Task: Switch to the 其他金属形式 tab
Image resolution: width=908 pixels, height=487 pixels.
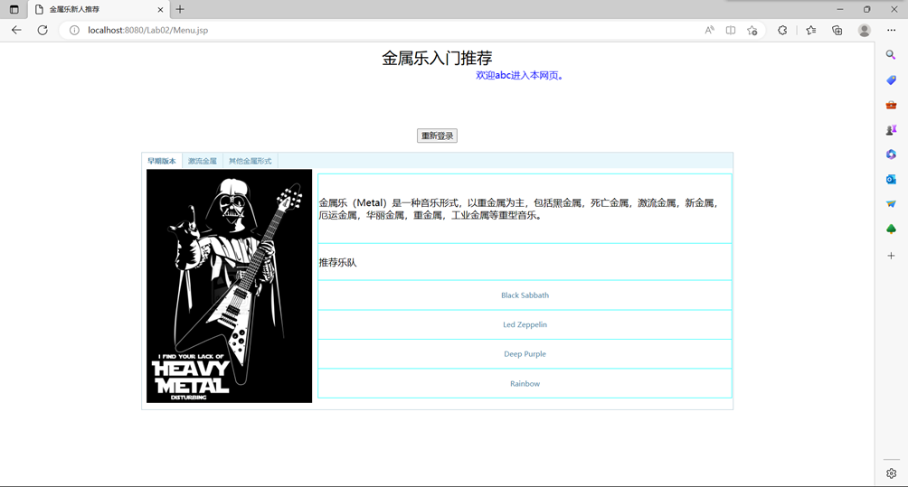Action: point(251,161)
